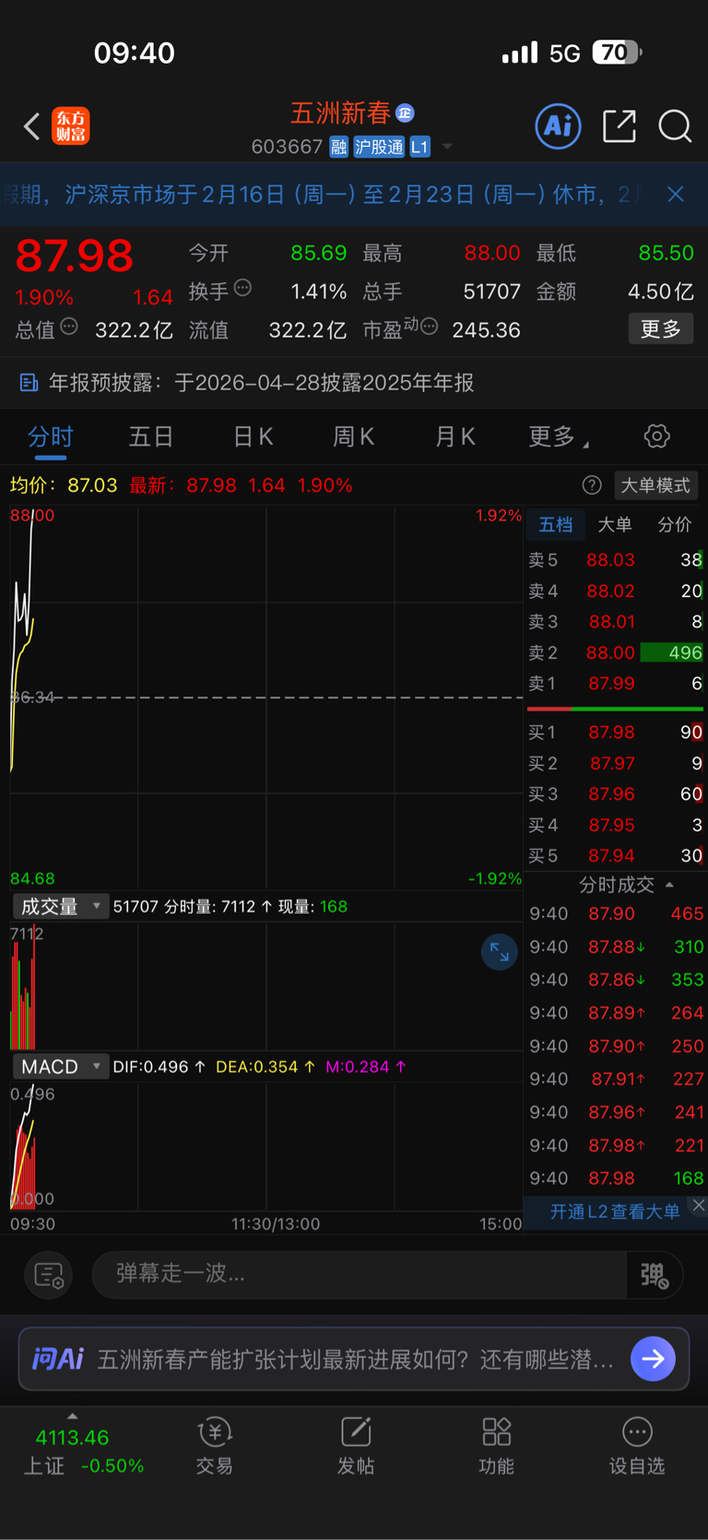Screen dimensions: 708x1540
Task: Tap the 沪股通 tag
Action: click(379, 147)
